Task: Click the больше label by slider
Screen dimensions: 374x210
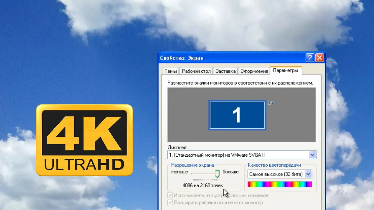Action: (231, 172)
